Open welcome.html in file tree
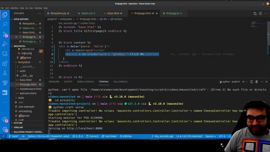Screen dimensions: 270x152 [x=28, y=93]
